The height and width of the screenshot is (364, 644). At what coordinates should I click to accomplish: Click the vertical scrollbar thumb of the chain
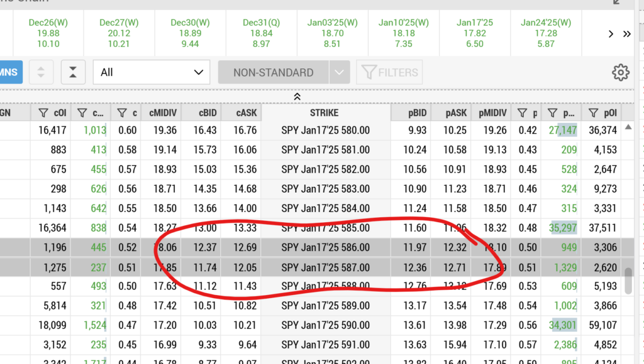pyautogui.click(x=628, y=281)
